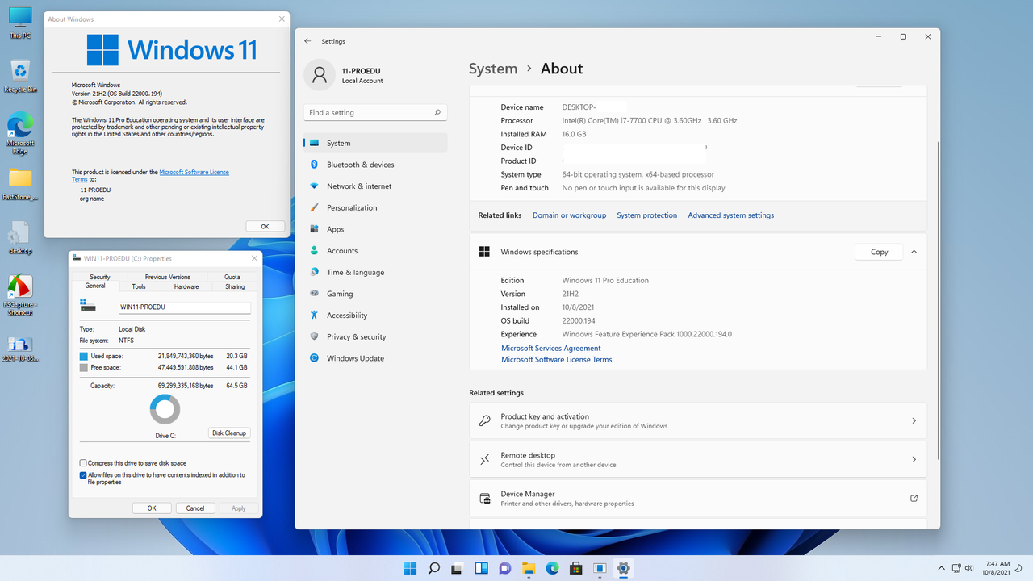
Task: Open File Explorer from taskbar
Action: pyautogui.click(x=529, y=568)
